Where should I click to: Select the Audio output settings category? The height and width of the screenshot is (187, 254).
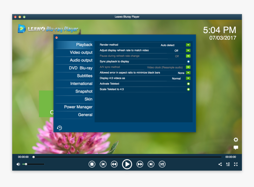tap(81, 60)
